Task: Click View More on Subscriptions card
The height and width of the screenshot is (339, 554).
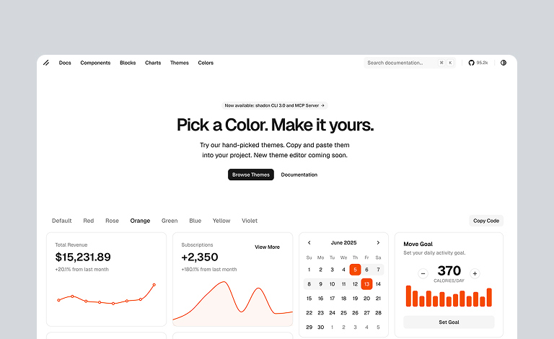Action: [267, 247]
